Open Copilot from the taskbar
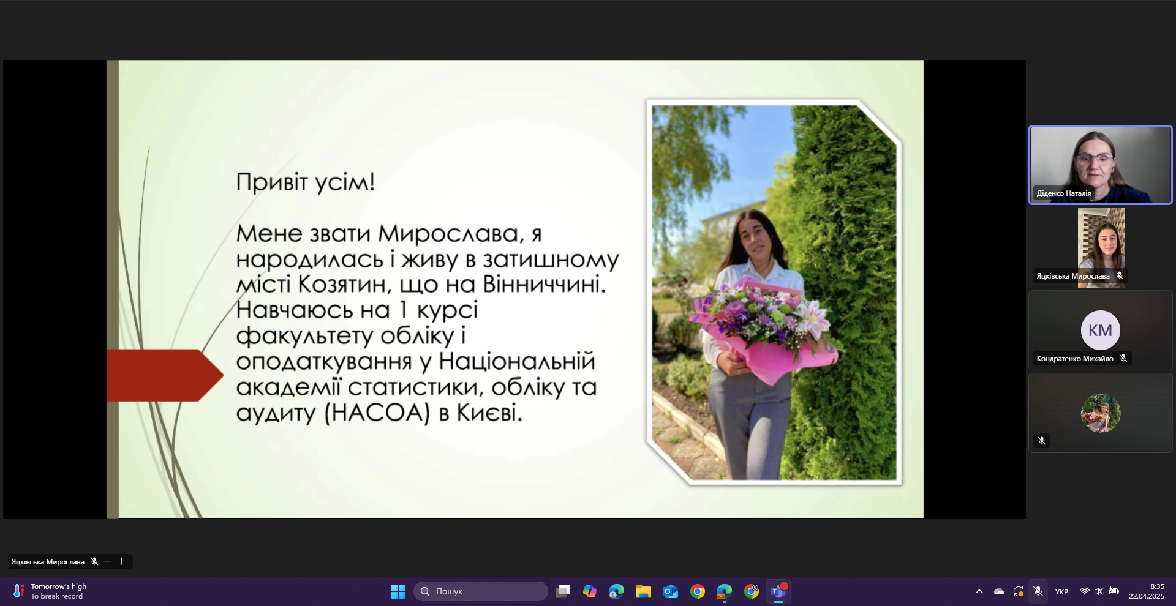Image resolution: width=1176 pixels, height=606 pixels. [589, 591]
